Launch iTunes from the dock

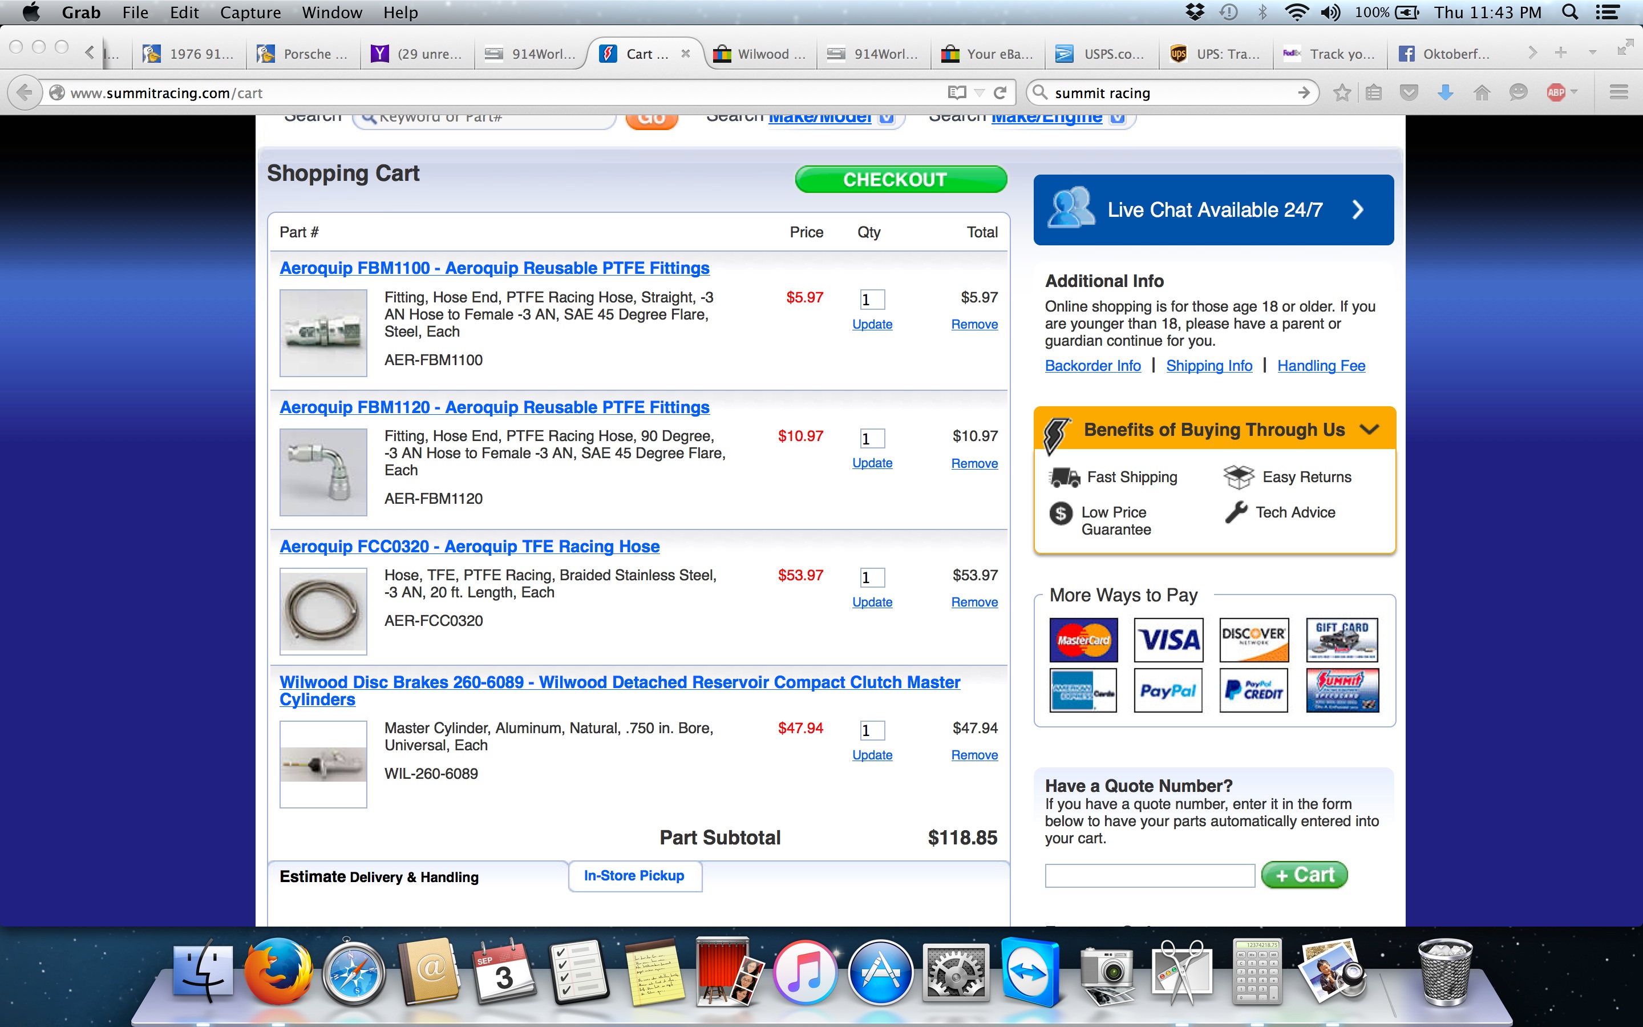coord(805,973)
